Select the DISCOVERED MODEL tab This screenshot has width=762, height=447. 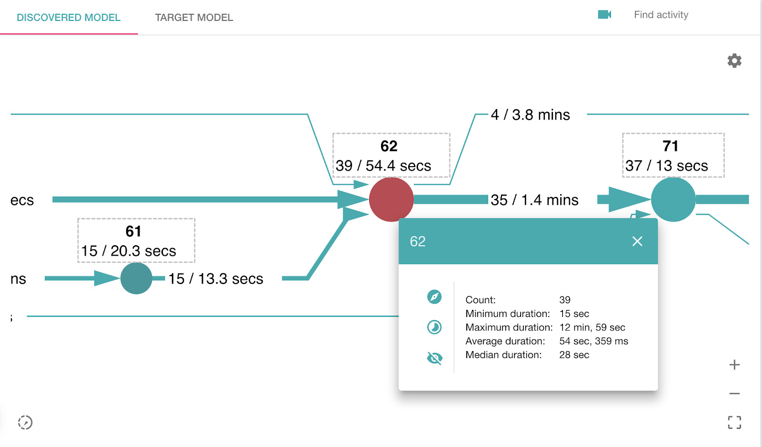tap(68, 18)
